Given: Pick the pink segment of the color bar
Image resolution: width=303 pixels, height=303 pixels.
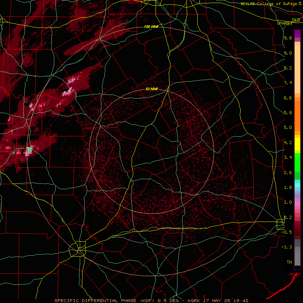Looking at the screenshot, I should 297,204.
